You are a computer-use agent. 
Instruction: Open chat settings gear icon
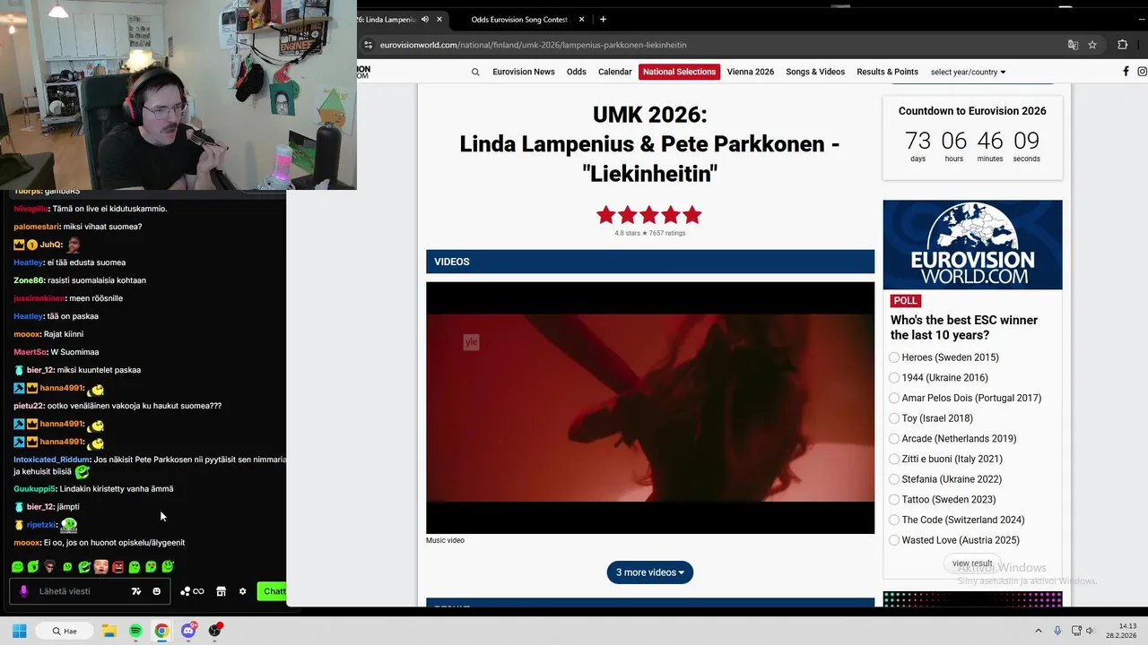click(x=242, y=591)
